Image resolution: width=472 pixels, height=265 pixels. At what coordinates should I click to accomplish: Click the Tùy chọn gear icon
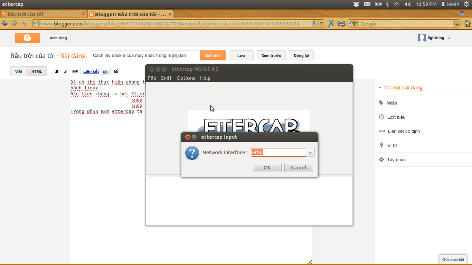click(381, 159)
